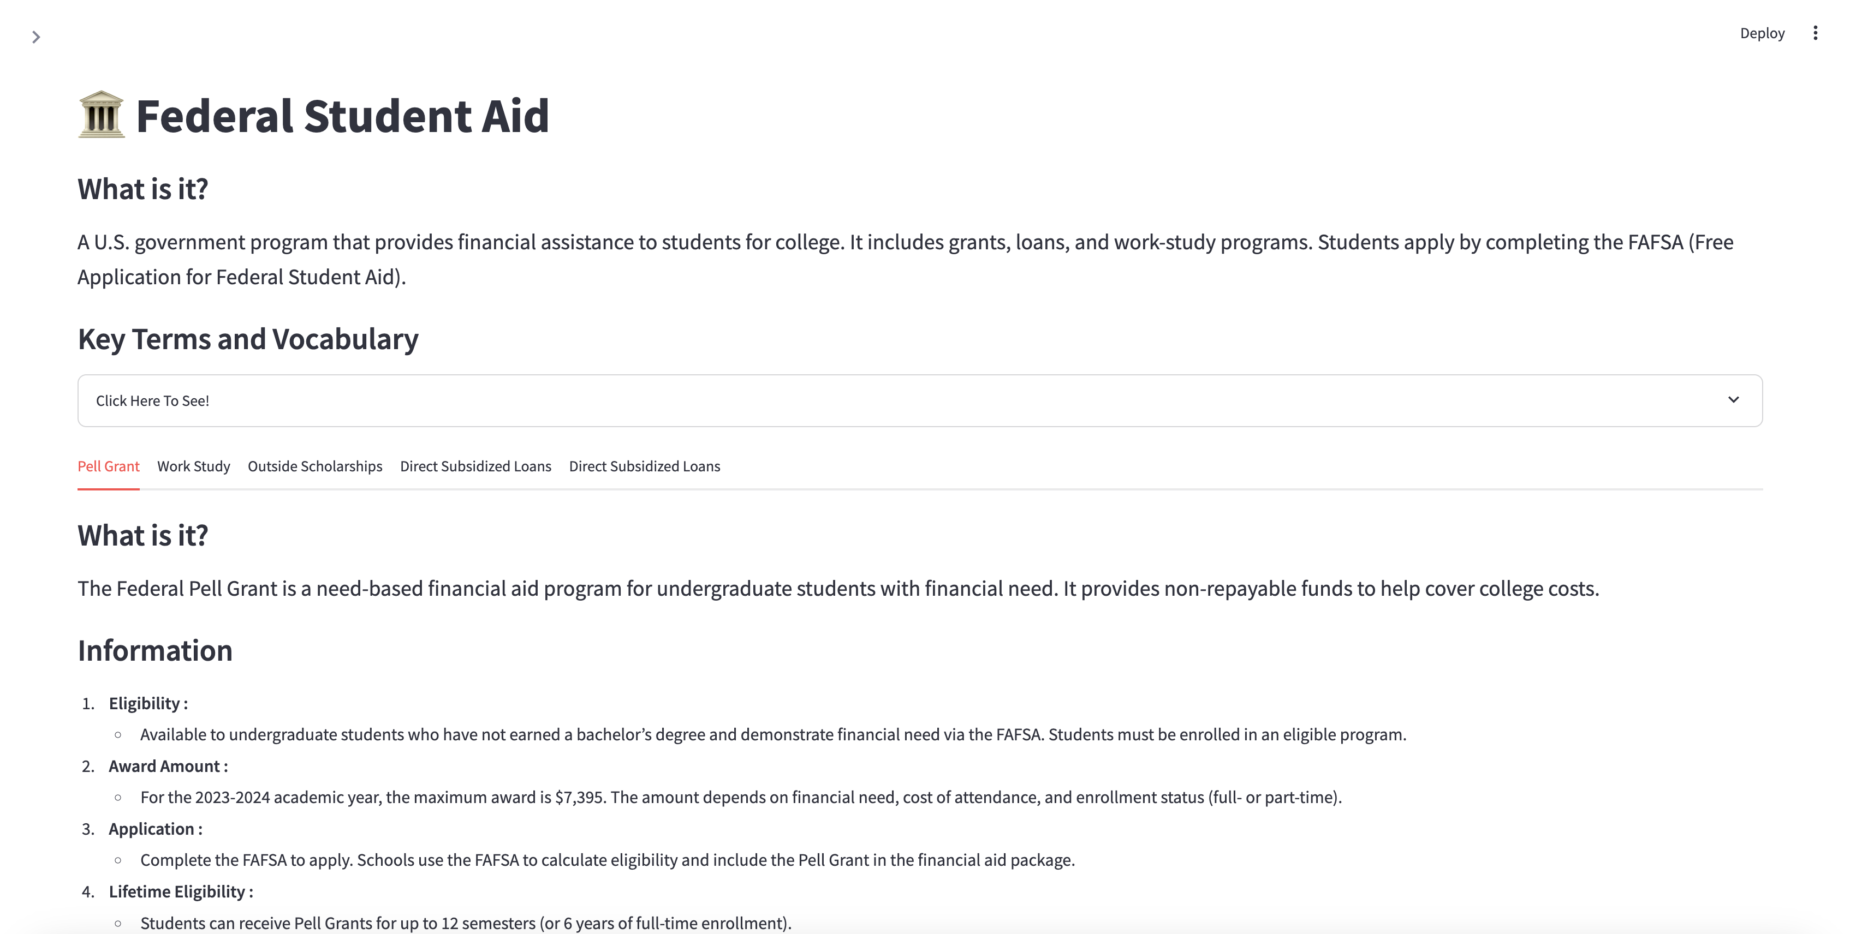1850x934 pixels.
Task: Expand the sidebar using the top-left chevron
Action: [x=36, y=37]
